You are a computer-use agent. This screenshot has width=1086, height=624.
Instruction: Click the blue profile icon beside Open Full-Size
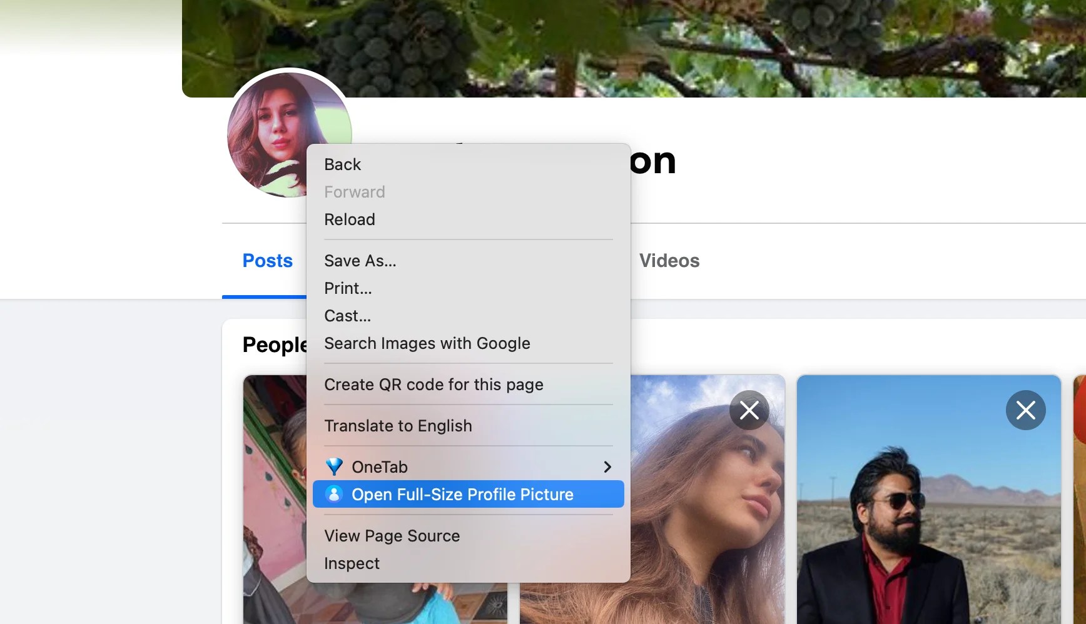334,494
